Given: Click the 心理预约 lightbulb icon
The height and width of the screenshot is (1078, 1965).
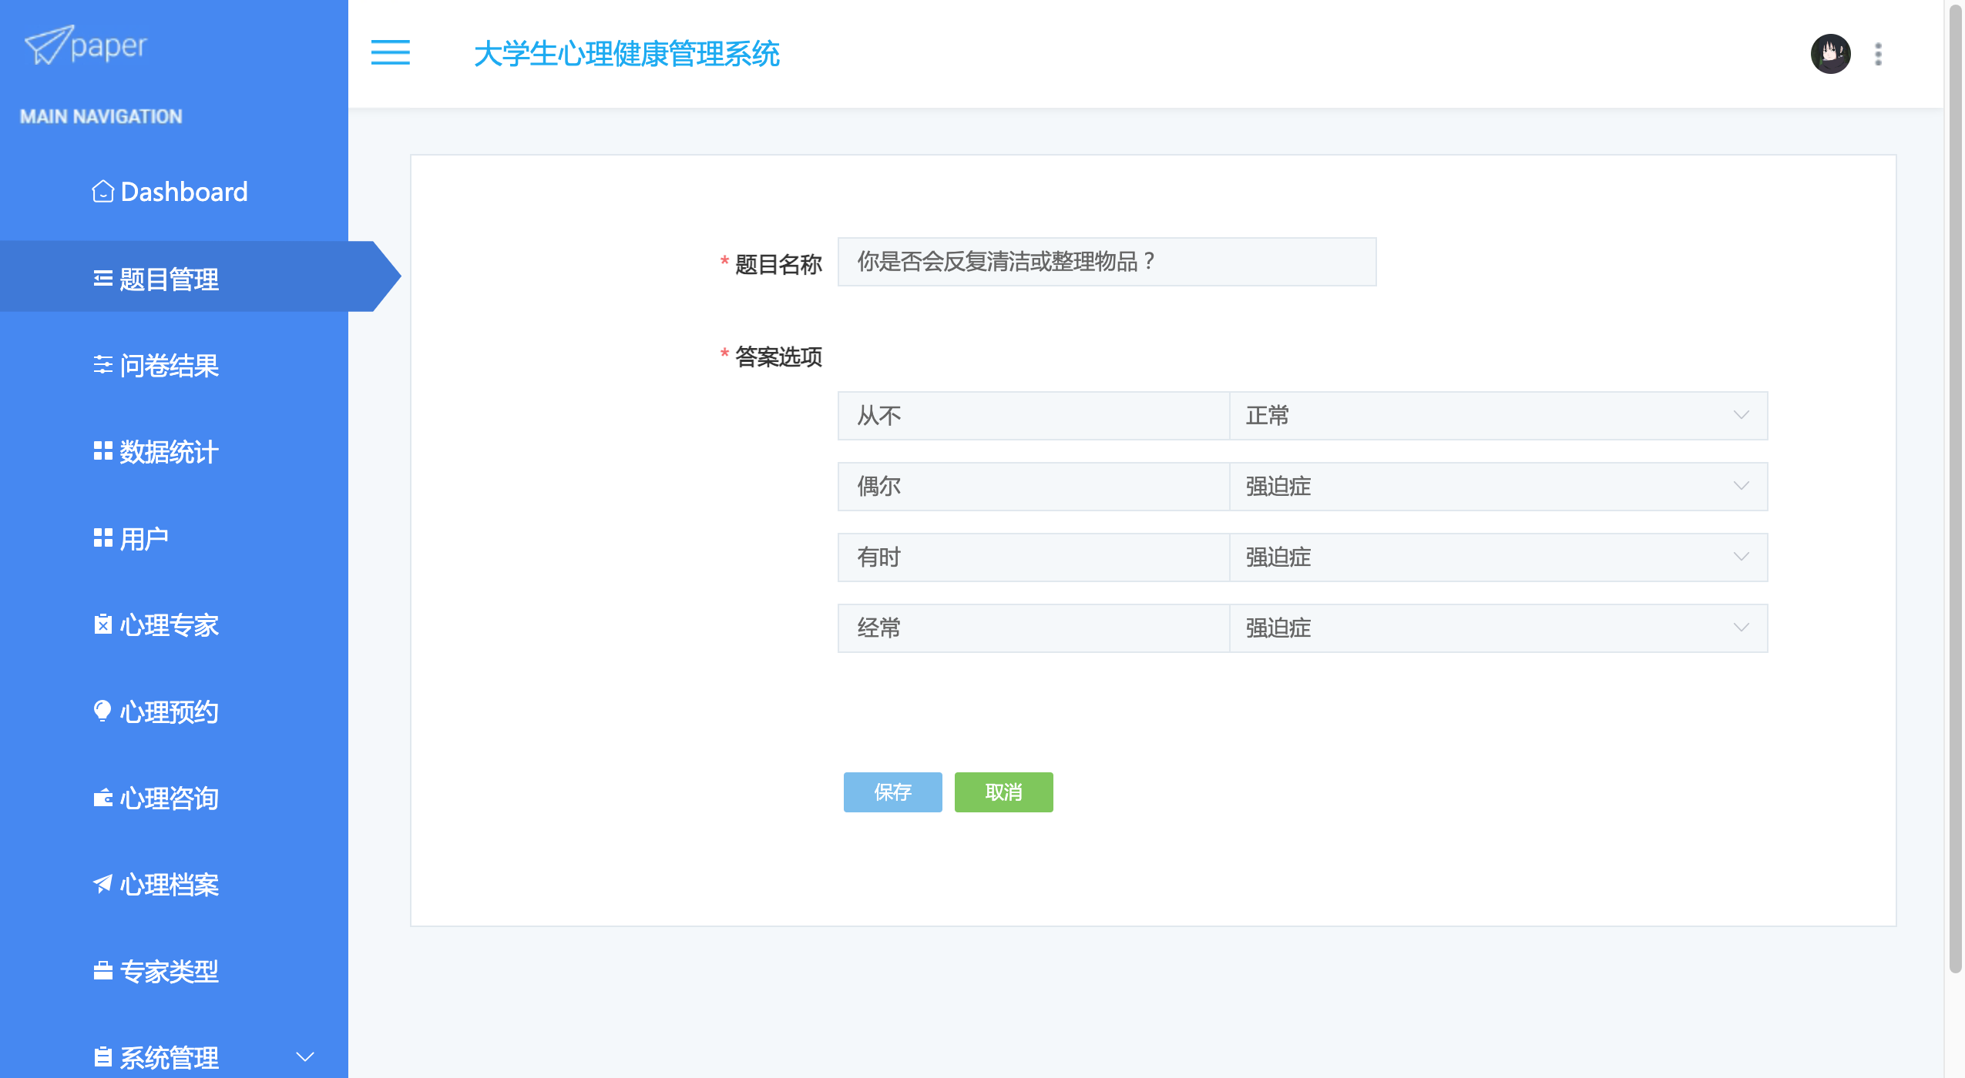Looking at the screenshot, I should pos(102,711).
